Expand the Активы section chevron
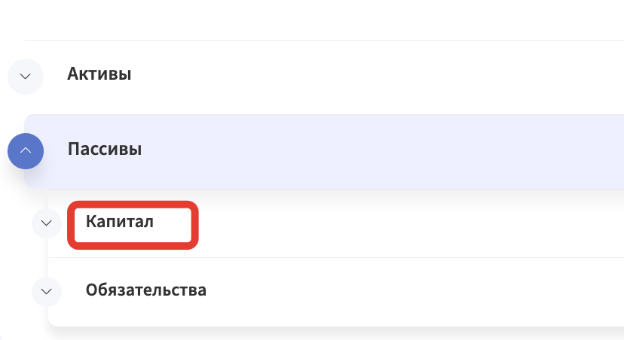 pos(26,77)
